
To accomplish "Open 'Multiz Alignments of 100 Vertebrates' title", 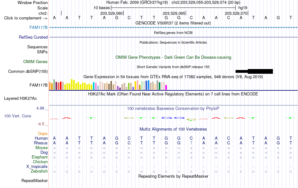I will click(173, 129).
